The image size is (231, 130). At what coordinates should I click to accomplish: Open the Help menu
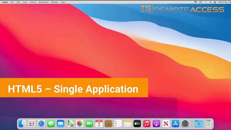coord(63,2)
